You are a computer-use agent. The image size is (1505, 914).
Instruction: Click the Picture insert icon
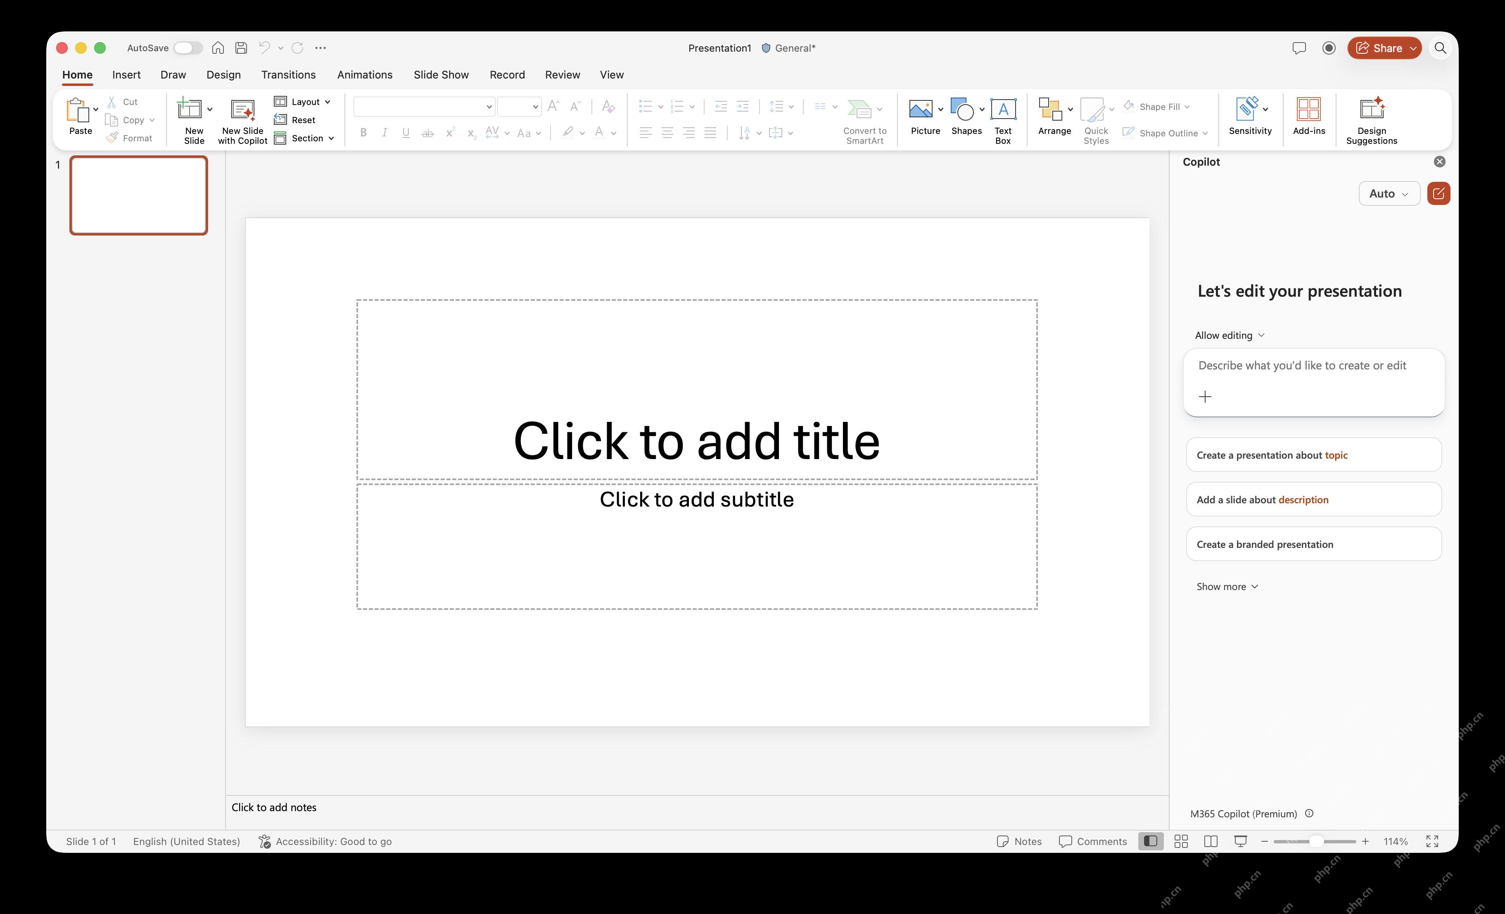pos(921,109)
